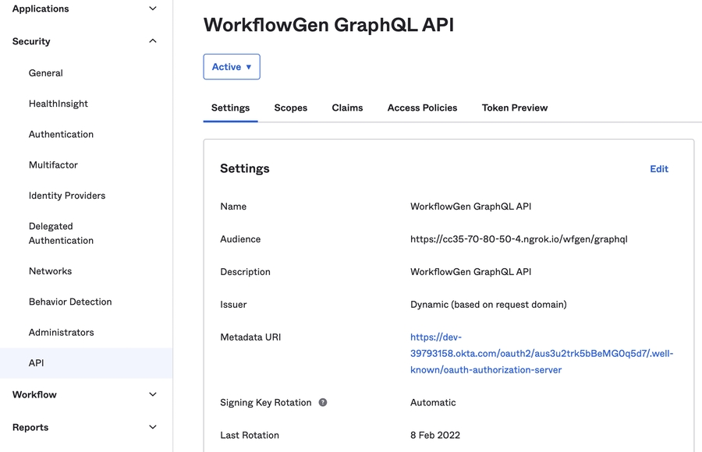Open the Access Policies tab
Screen dimensions: 702x452
(422, 108)
